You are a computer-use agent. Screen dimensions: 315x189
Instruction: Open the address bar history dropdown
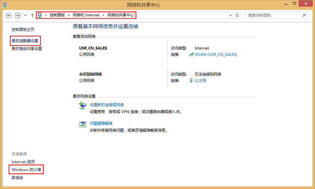[230, 15]
